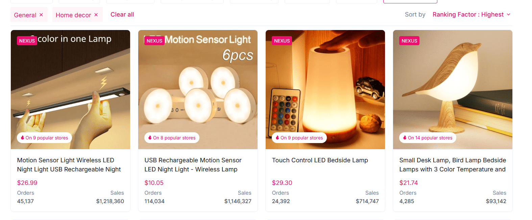532x220 pixels.
Task: Click 'On 9 popular stores' badge on bedside lamp
Action: 299,138
